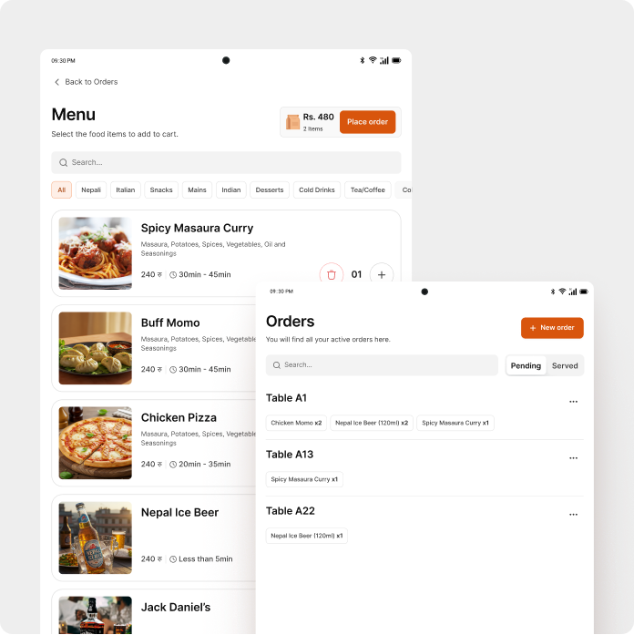
Task: Increase Spicy Masaura Curry quantity with plus icon
Action: (x=382, y=274)
